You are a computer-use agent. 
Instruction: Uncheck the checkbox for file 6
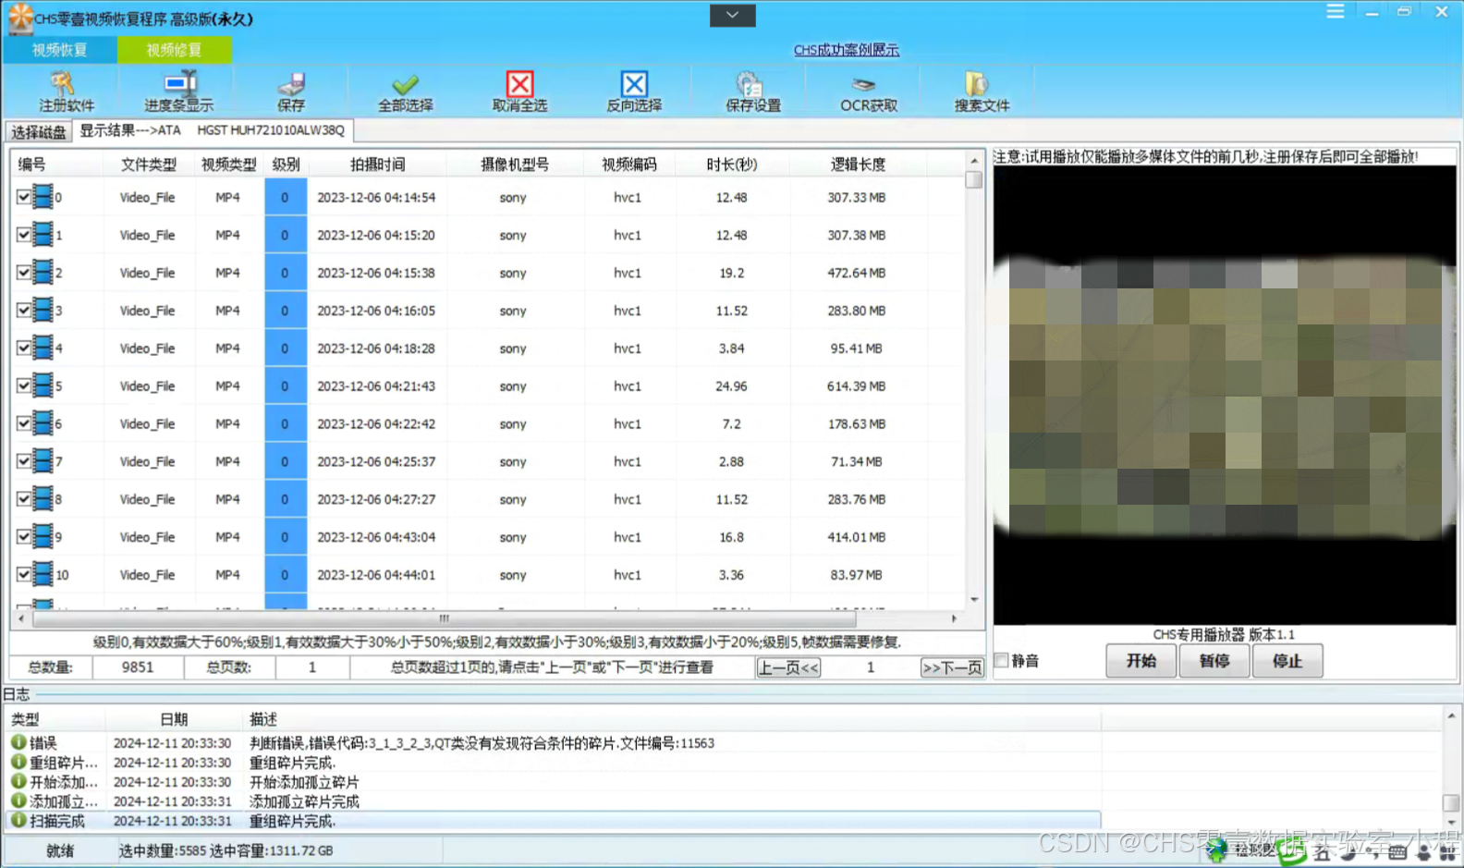[x=23, y=423]
